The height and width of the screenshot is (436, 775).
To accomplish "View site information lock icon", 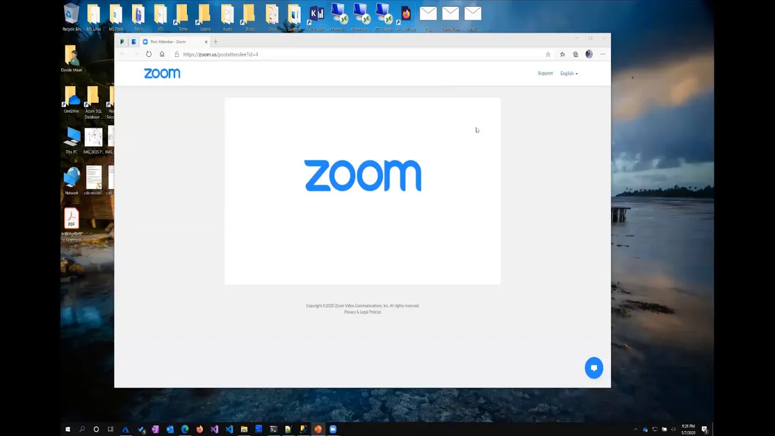I will tap(177, 54).
